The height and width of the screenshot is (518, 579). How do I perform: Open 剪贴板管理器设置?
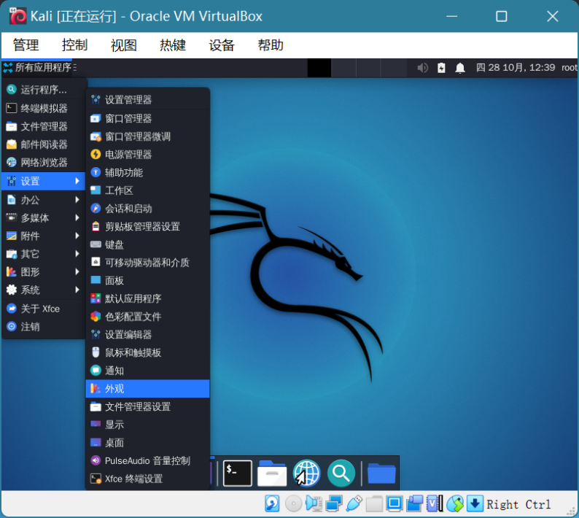[x=148, y=226]
